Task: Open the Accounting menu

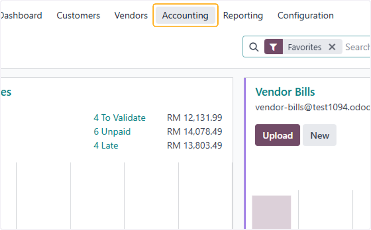Action: click(x=185, y=15)
